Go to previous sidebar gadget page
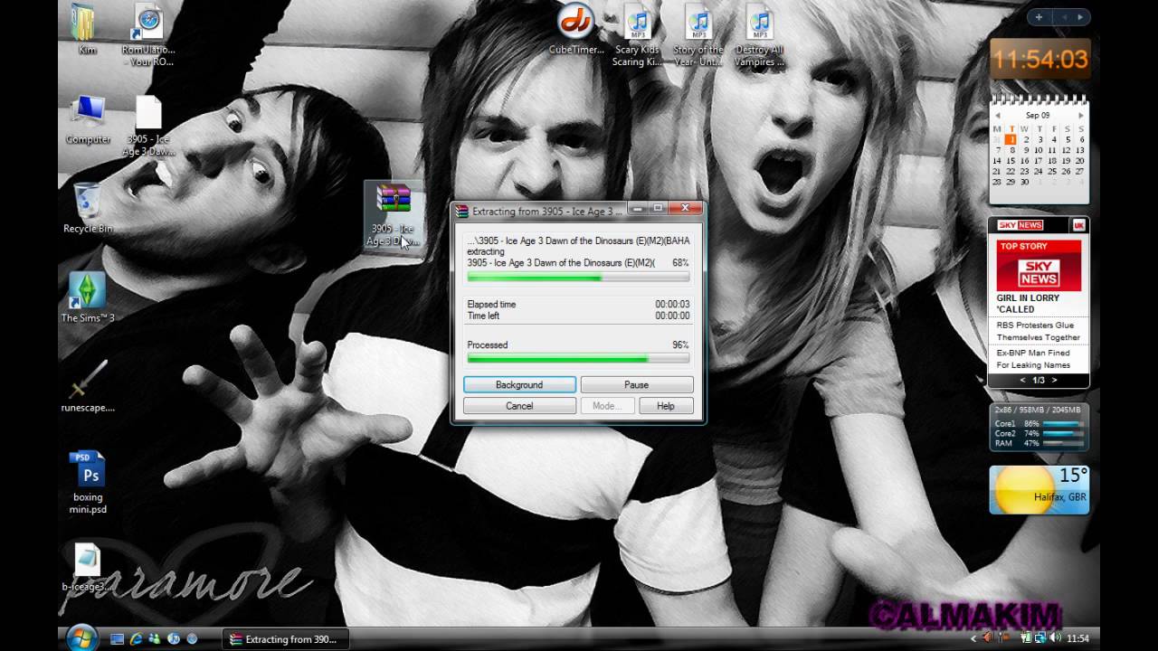 coord(1064,16)
